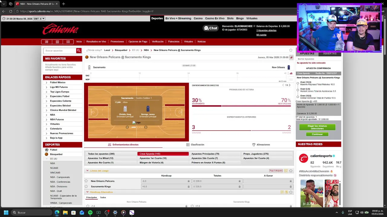This screenshot has width=387, height=217.
Task: Switch to the Abiertas bet slip tab
Action: tap(330, 53)
